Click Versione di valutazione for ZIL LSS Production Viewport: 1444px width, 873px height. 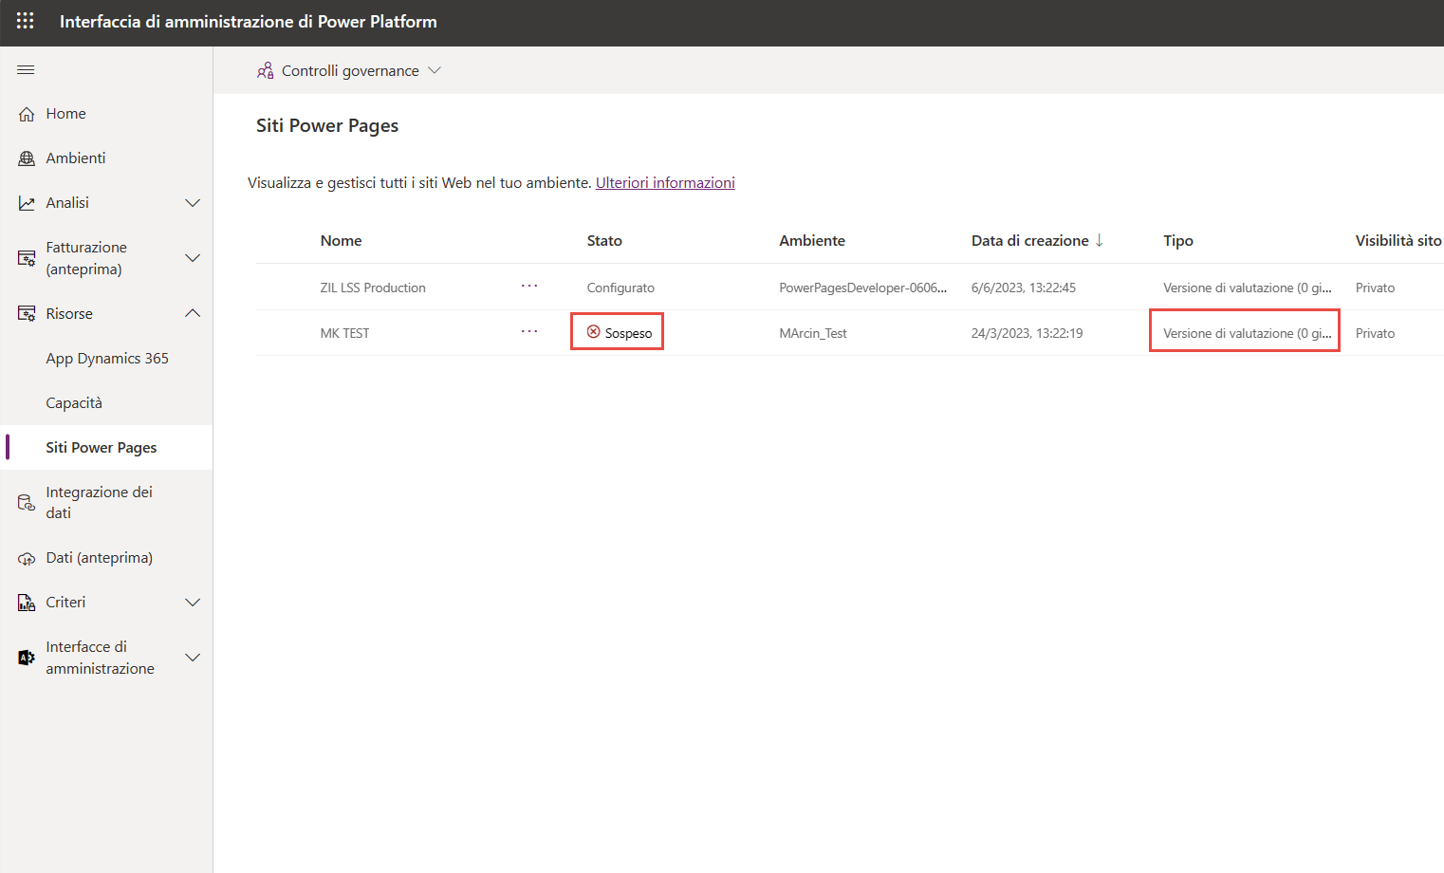pyautogui.click(x=1248, y=288)
